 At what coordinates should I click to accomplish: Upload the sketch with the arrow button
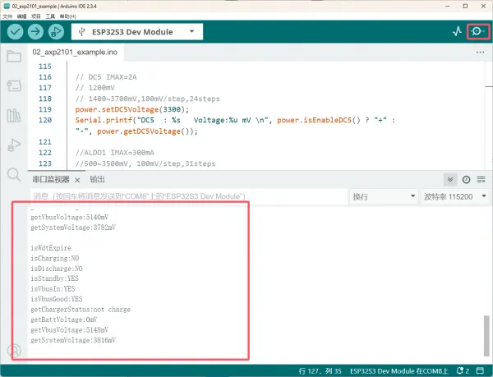pyautogui.click(x=36, y=32)
